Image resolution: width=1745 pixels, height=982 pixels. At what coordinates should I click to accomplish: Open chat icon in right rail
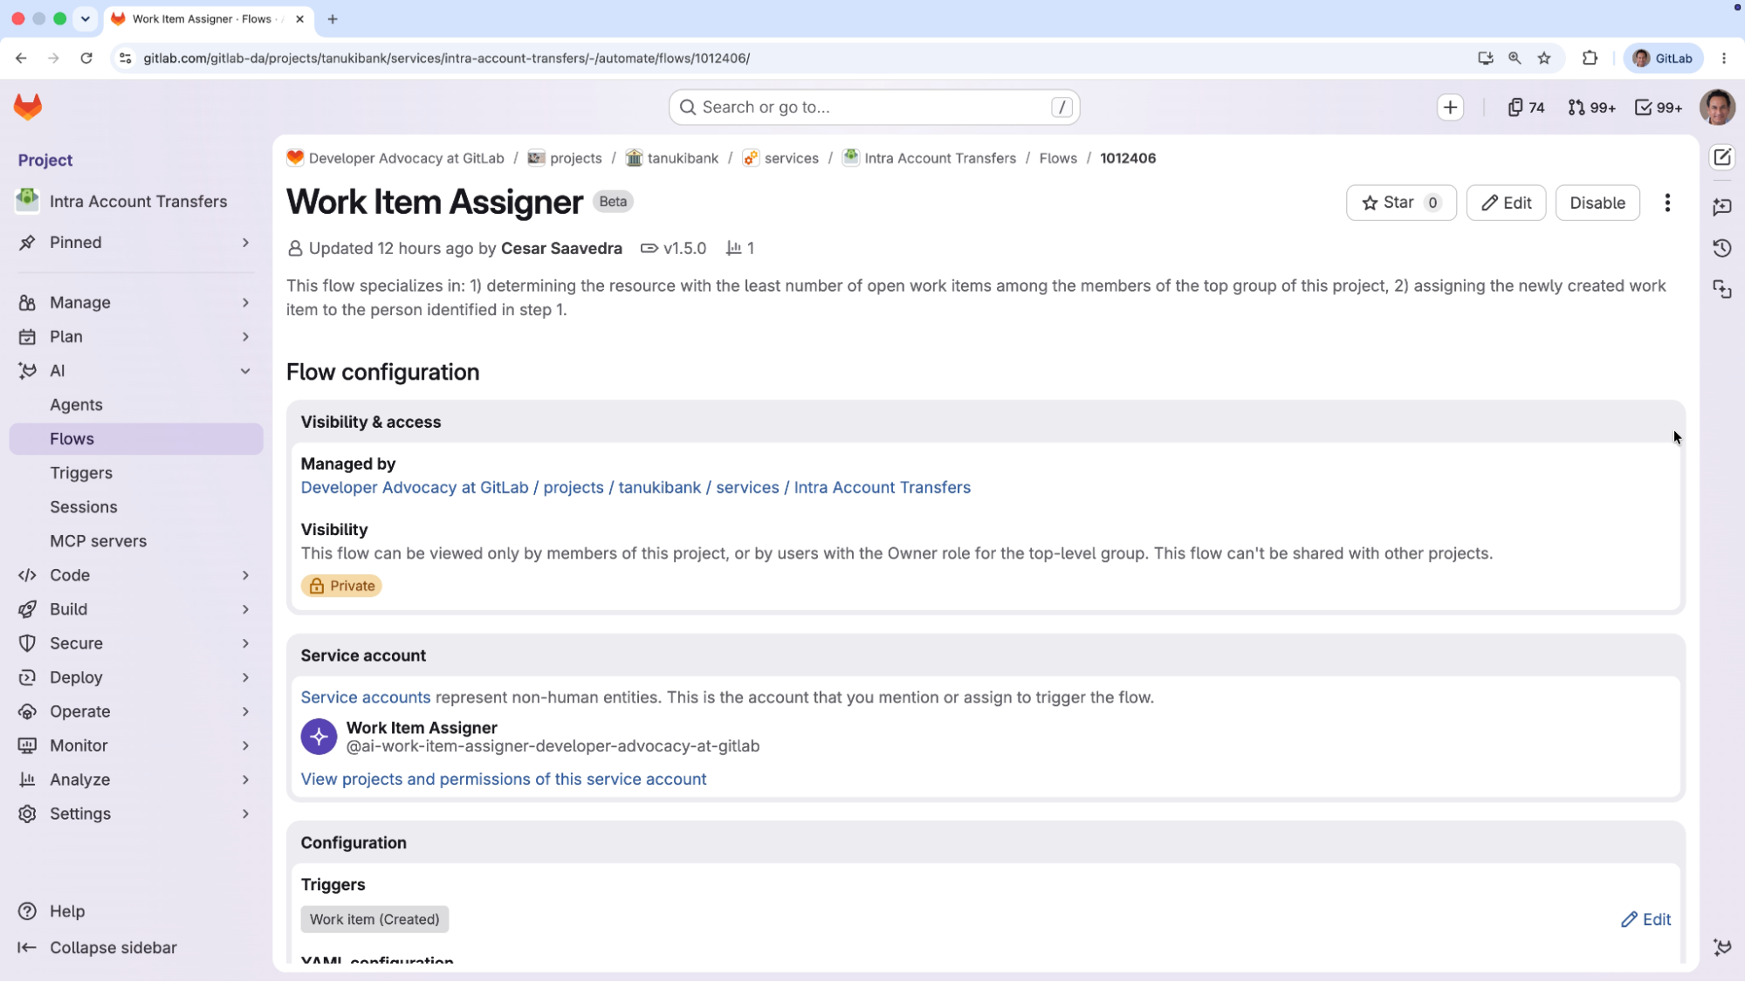click(x=1721, y=207)
